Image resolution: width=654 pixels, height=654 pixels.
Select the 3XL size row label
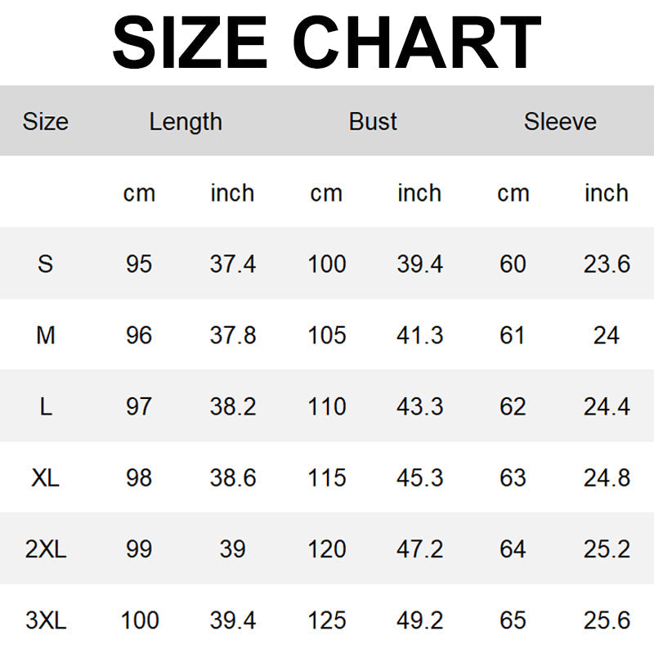pos(46,620)
